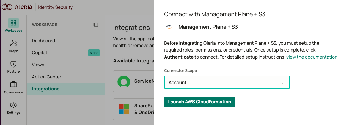Open the view the documentation link
Viewport: 341px width, 125px height.
click(312, 57)
